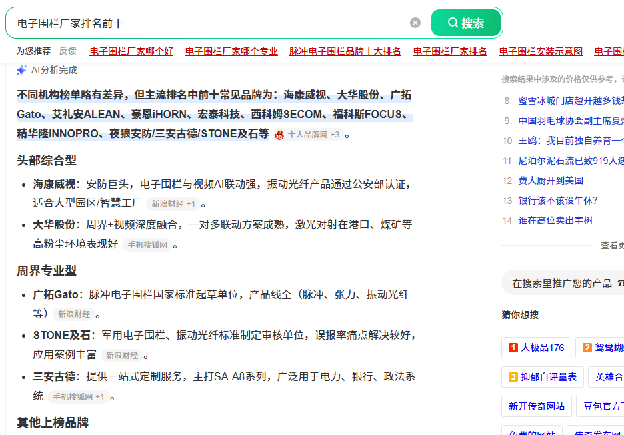The image size is (624, 435).
Task: Open suggestion 电子围栏厂家哪个好
Action: pyautogui.click(x=131, y=51)
